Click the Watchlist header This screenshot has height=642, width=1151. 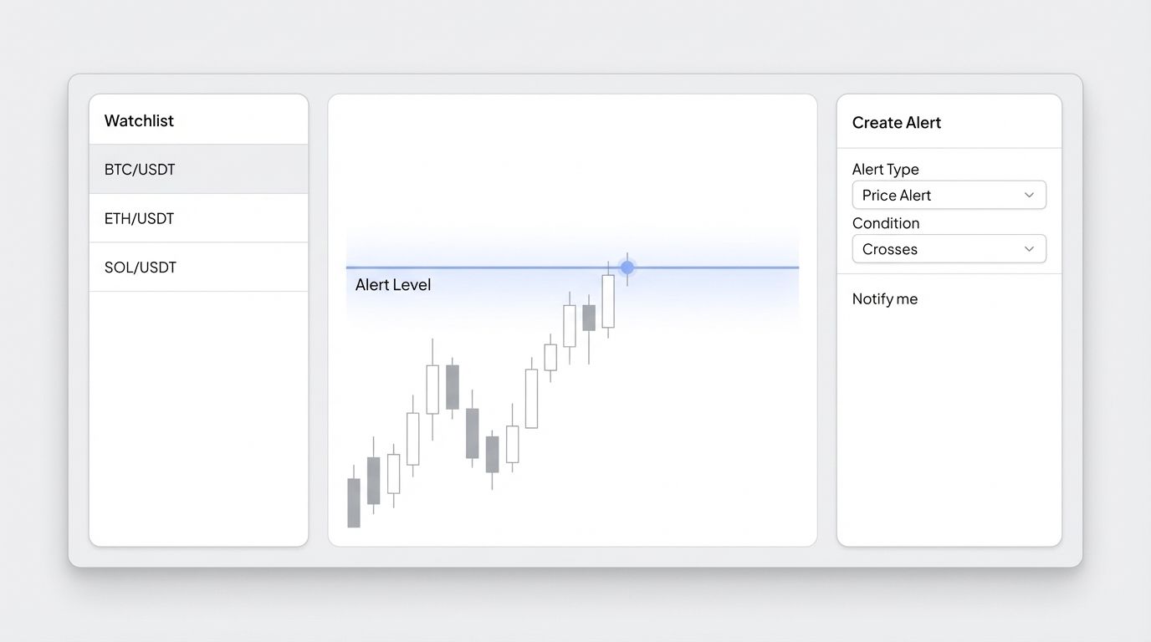(x=139, y=120)
